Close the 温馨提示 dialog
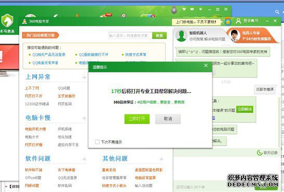 click(x=206, y=66)
